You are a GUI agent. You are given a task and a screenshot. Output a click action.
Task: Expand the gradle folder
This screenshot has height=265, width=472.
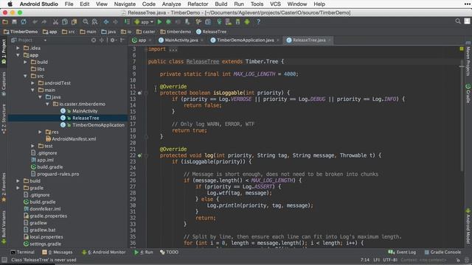click(x=18, y=188)
